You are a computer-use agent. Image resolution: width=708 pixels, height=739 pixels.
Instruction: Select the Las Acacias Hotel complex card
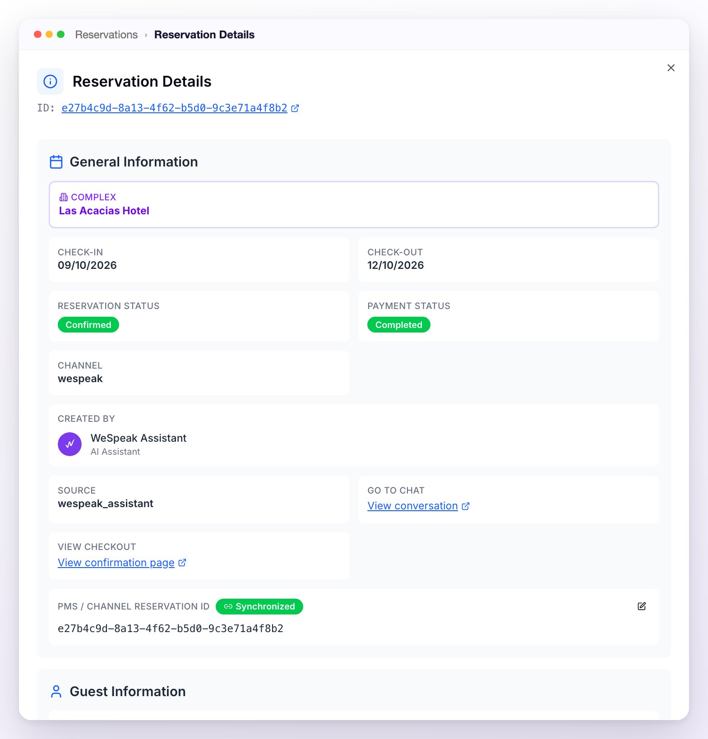click(x=354, y=205)
